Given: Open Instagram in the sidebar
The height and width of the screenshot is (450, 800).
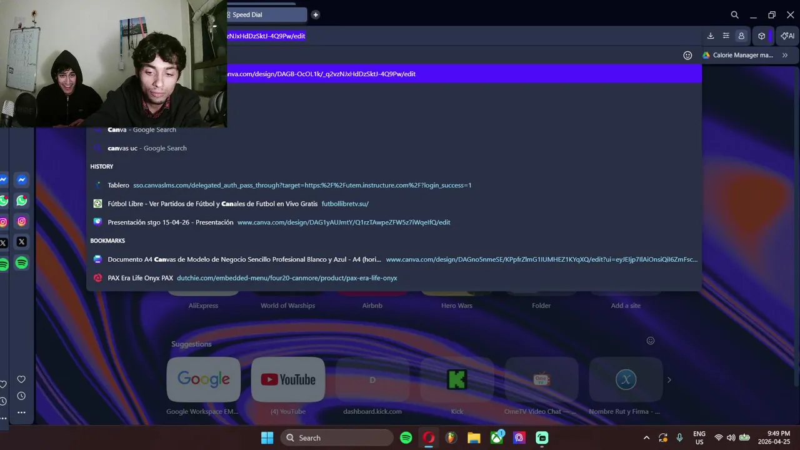Looking at the screenshot, I should coord(22,221).
